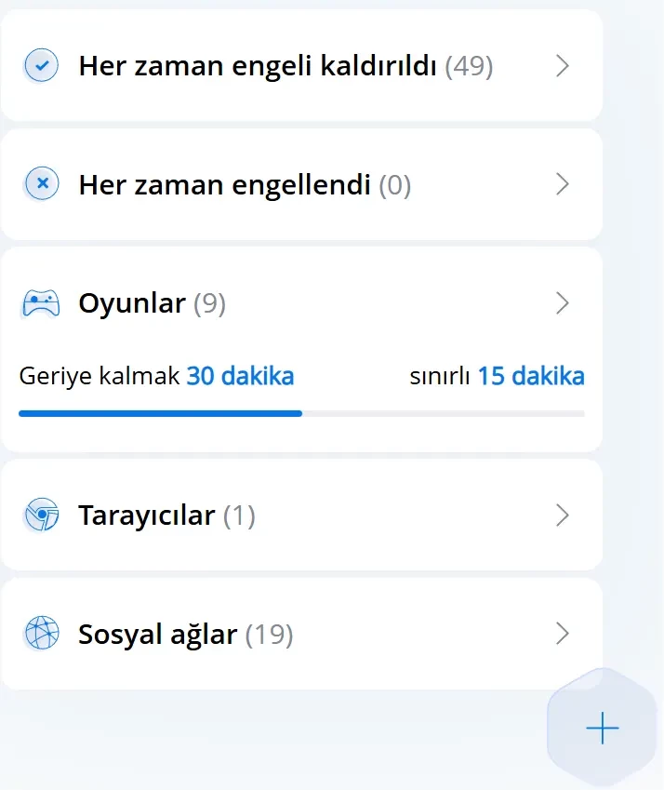The height and width of the screenshot is (790, 664).
Task: Click the Geriye kalmak label text
Action: coord(100,377)
